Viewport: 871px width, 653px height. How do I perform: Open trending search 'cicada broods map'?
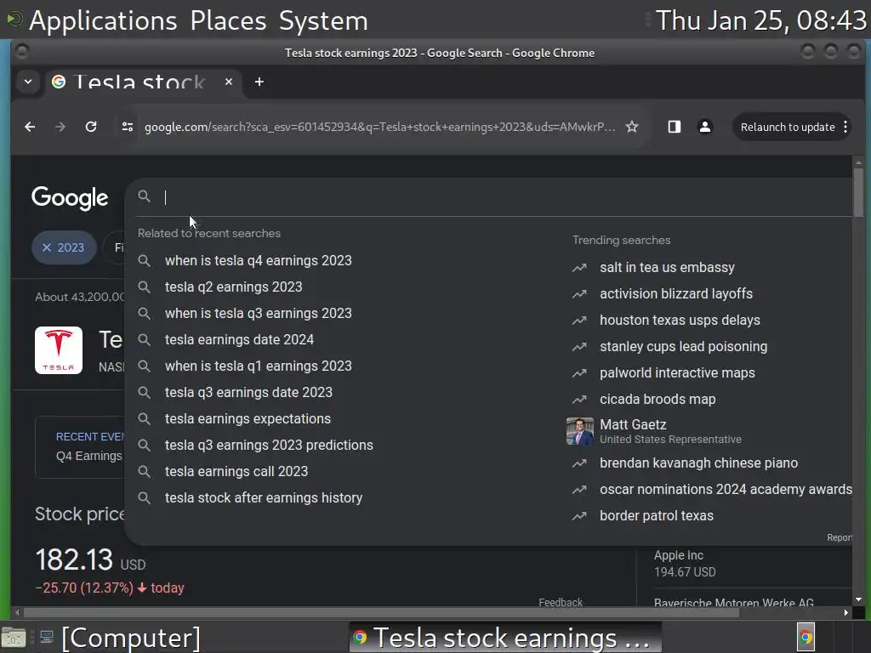tap(658, 400)
